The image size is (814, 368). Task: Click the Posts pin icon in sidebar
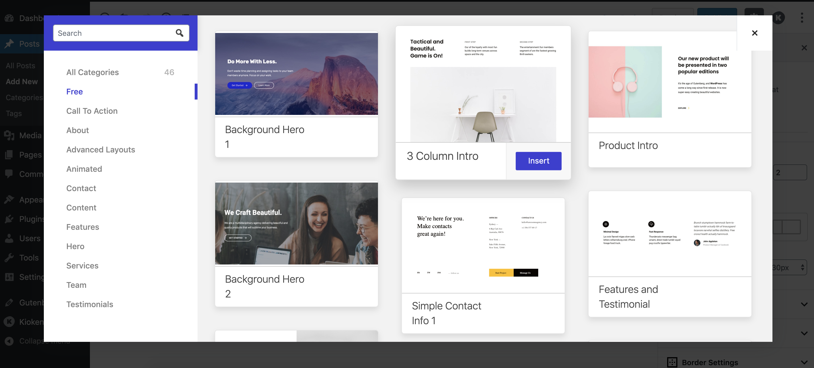point(9,44)
